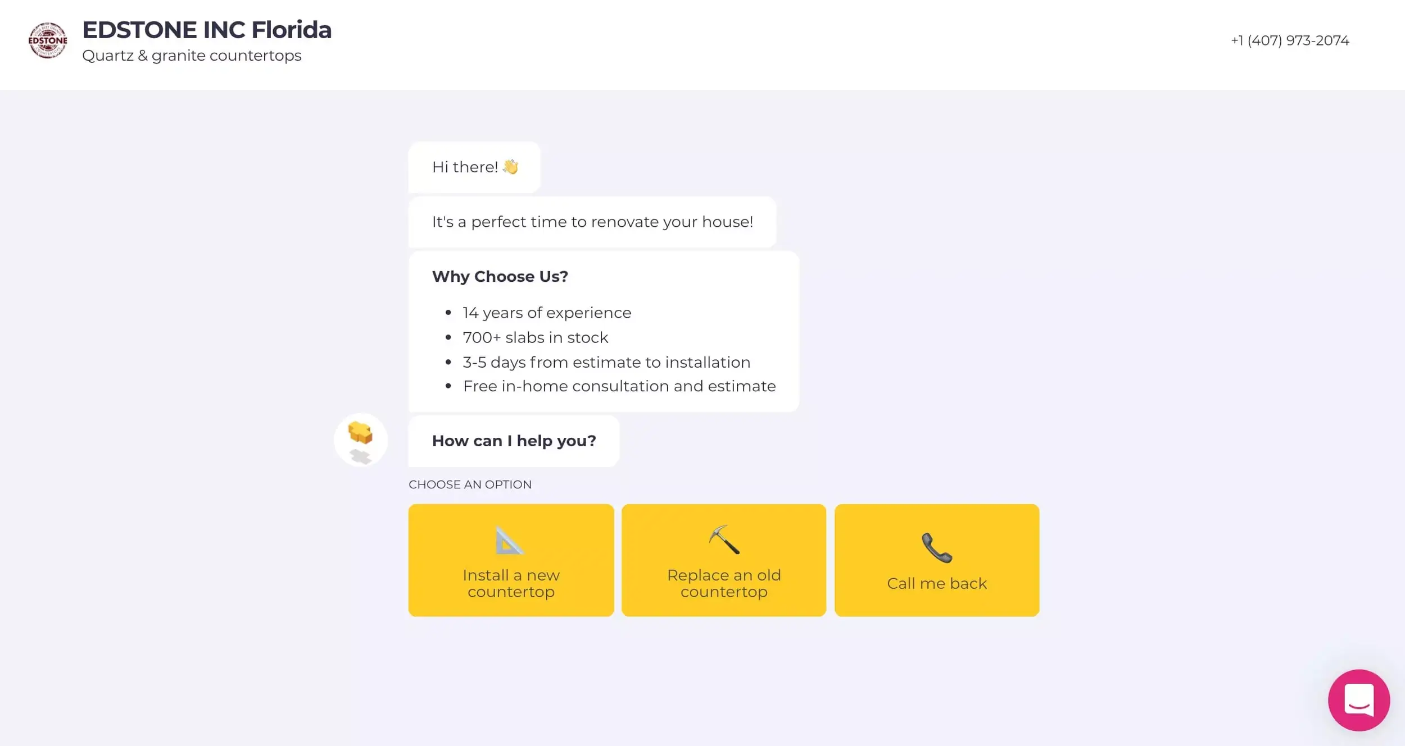
Task: Click the EDSTONE INC Florida title
Action: coord(207,30)
